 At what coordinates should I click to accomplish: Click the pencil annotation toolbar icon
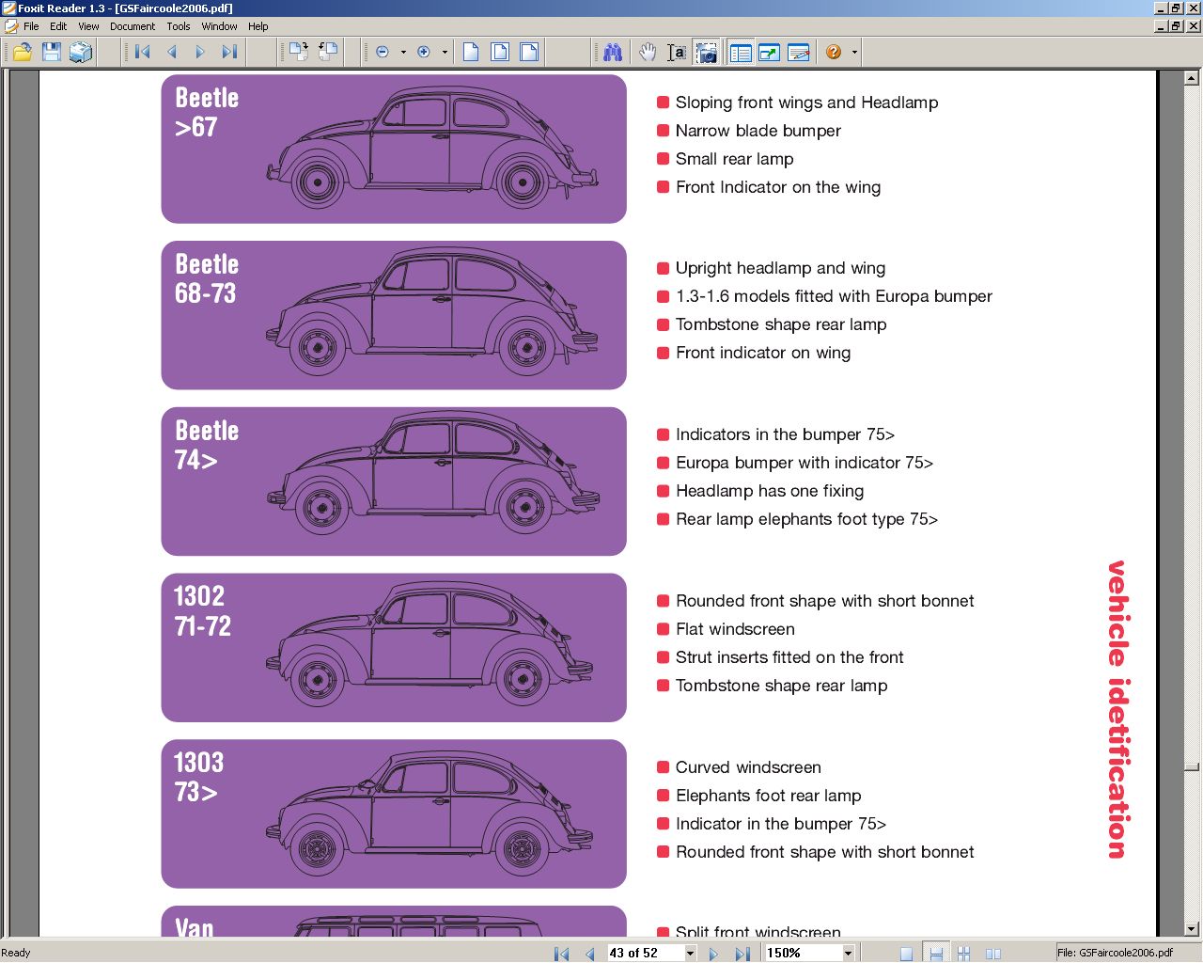[x=799, y=53]
